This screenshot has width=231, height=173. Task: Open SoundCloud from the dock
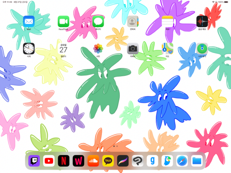click(93, 161)
